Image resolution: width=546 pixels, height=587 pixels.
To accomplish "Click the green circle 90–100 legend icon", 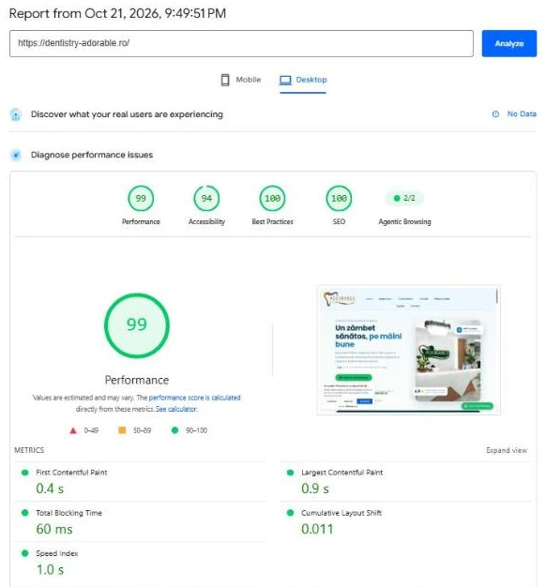I will pos(174,430).
